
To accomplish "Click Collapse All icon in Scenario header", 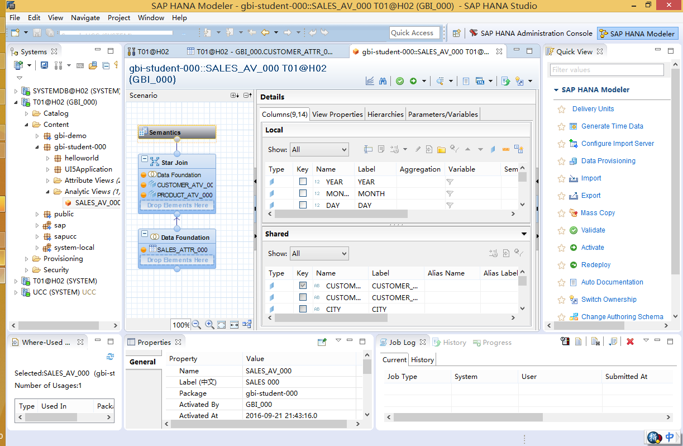I will point(248,96).
